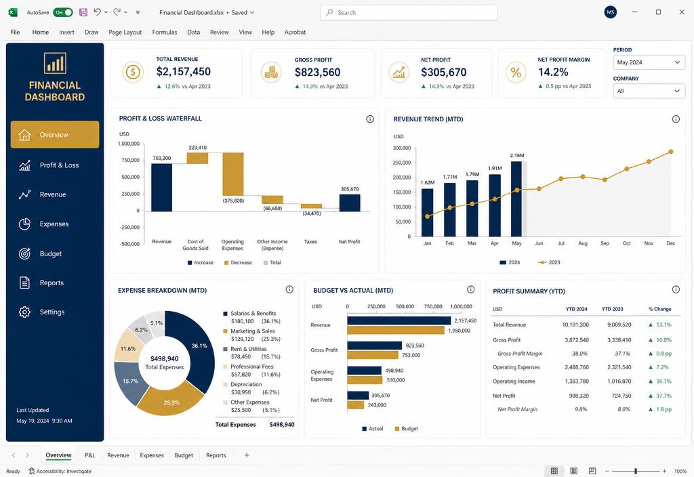This screenshot has width=694, height=477.
Task: Click the 100% zoom level
Action: coord(680,472)
